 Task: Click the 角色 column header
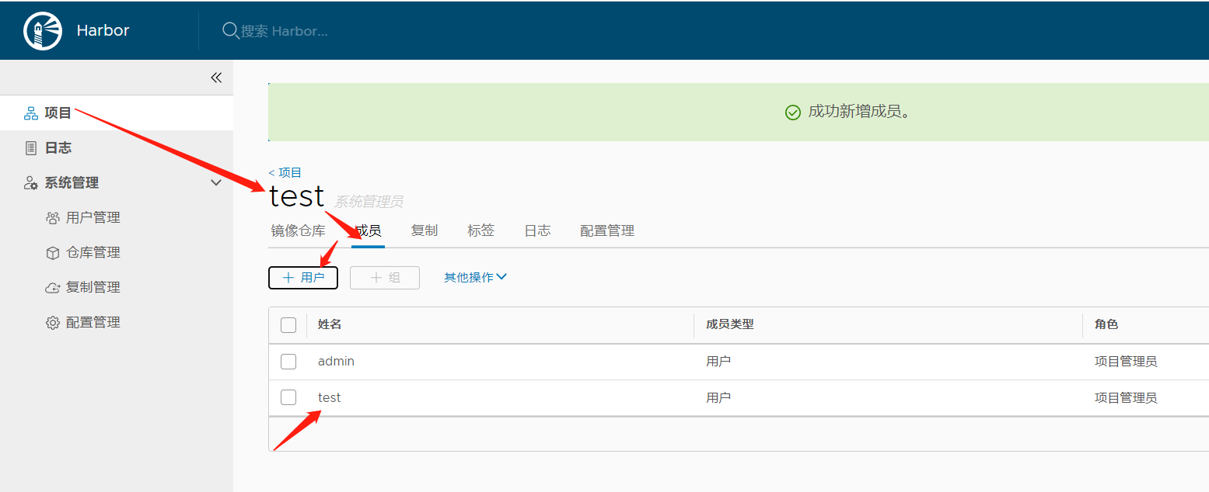(x=1106, y=324)
